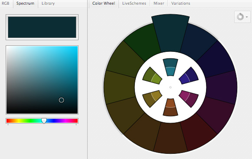Select the dark red outer wheel segment
The image size is (252, 159).
pos(198,132)
